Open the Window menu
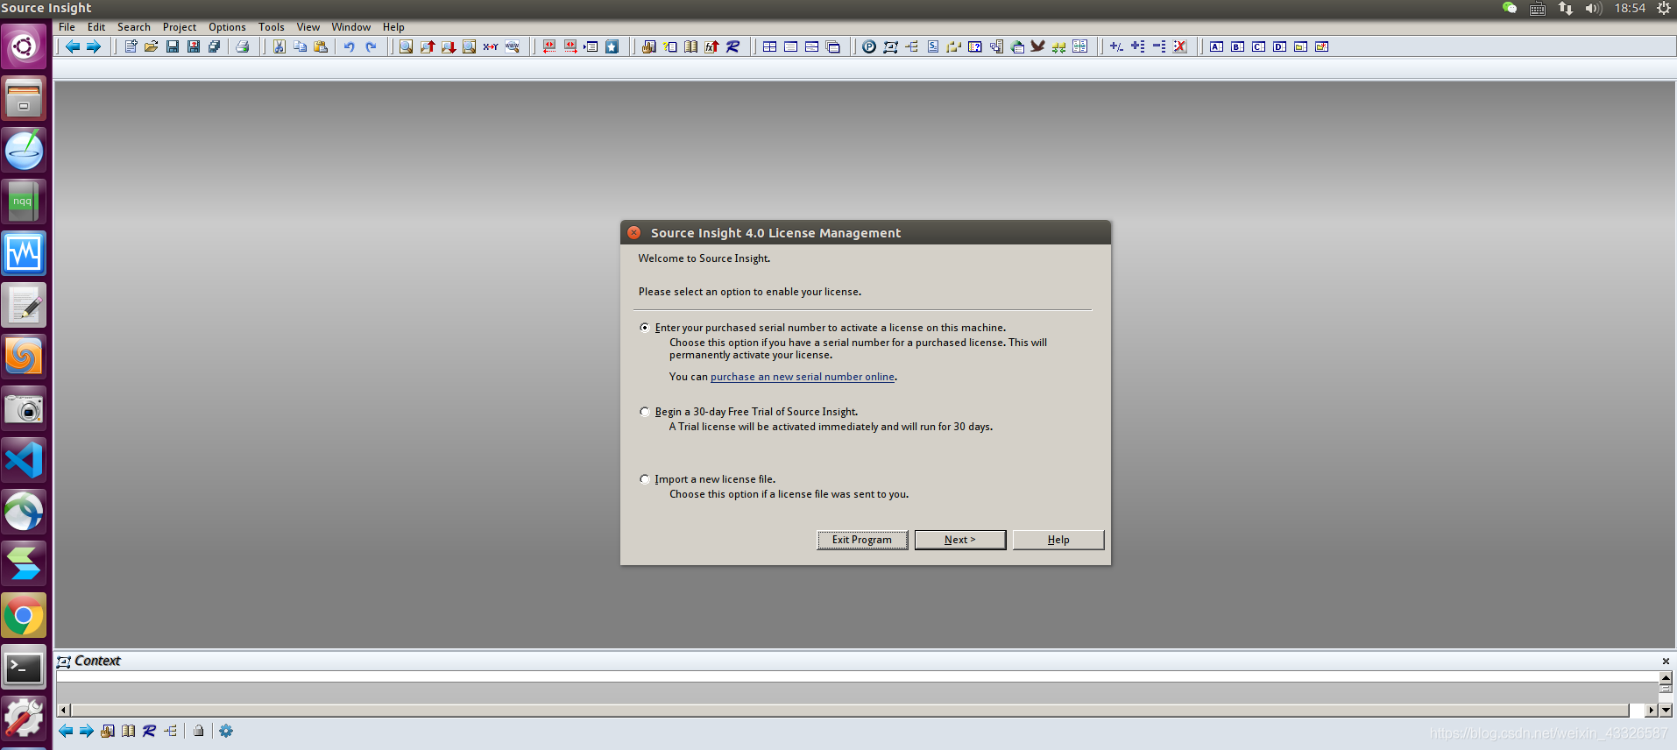Viewport: 1677px width, 750px height. pyautogui.click(x=350, y=27)
